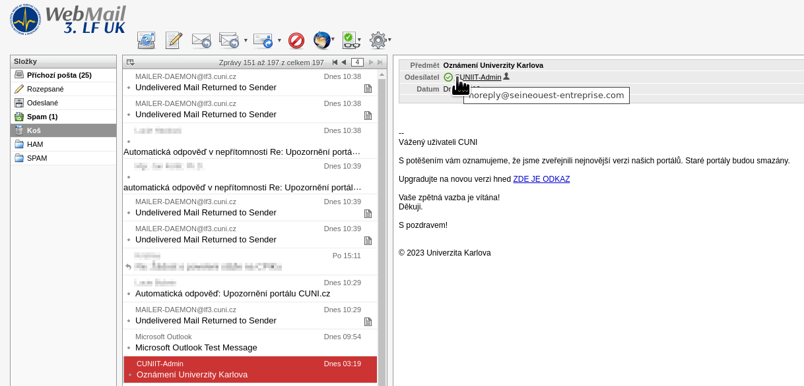
Task: Click the page number field showing 4
Action: point(357,62)
